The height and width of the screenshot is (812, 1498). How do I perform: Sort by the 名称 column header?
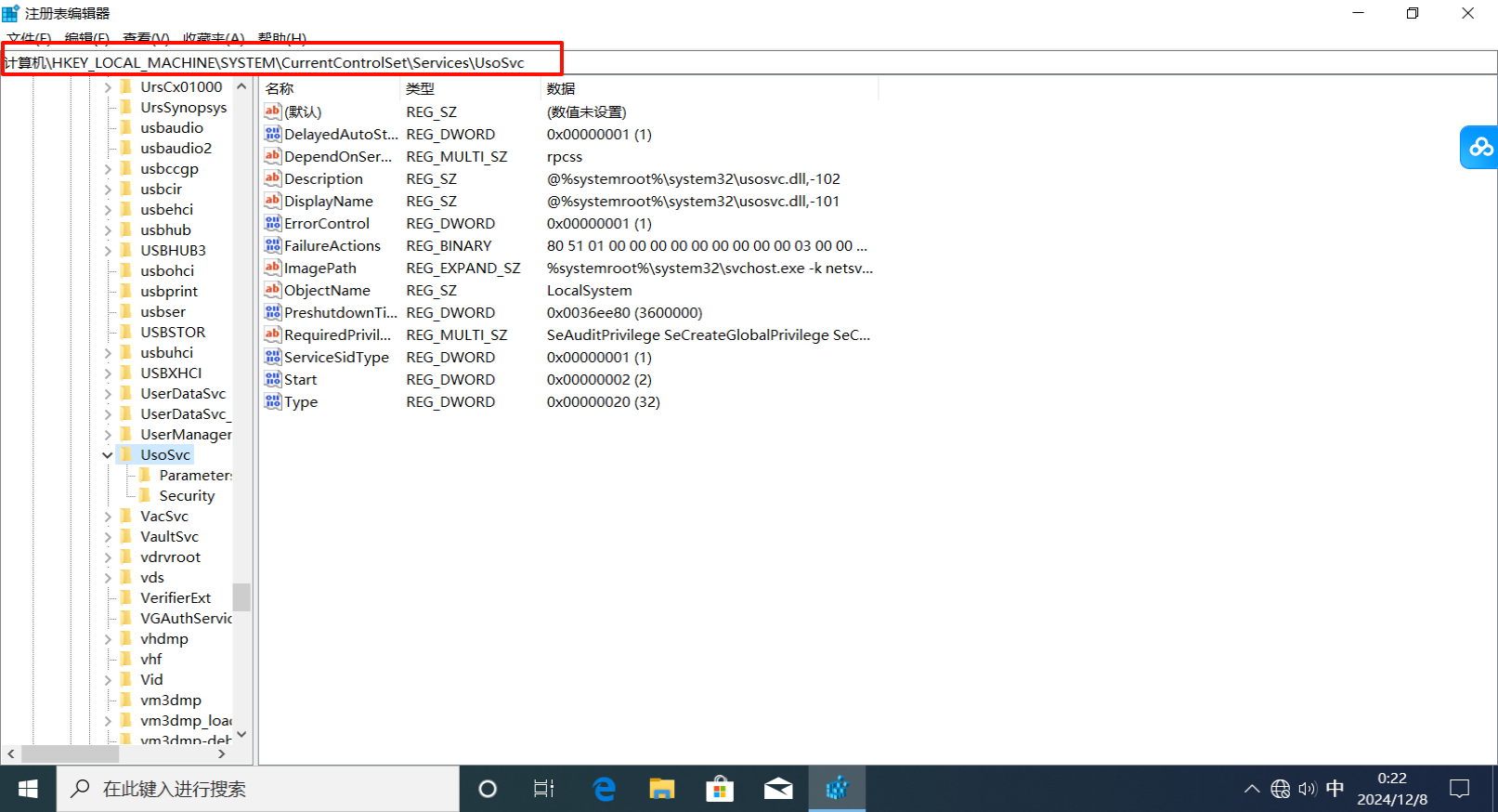coord(331,88)
